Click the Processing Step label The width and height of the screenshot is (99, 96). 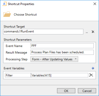17,59
